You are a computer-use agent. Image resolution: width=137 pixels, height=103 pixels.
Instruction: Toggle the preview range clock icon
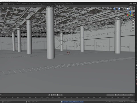click(x=115, y=95)
